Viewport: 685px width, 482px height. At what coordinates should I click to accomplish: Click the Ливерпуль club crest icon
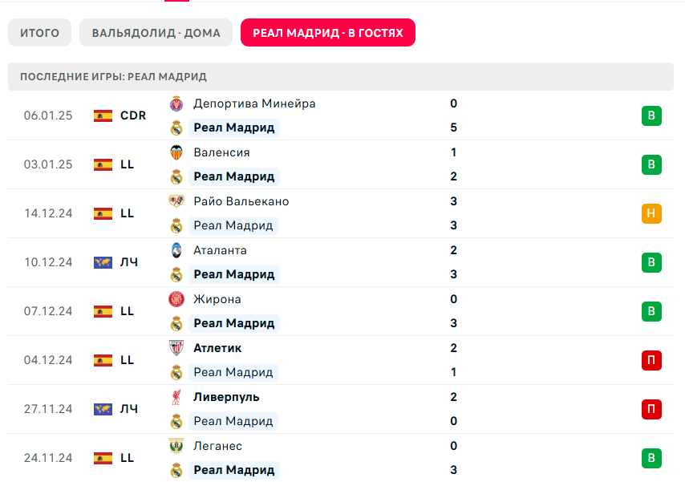coord(176,397)
